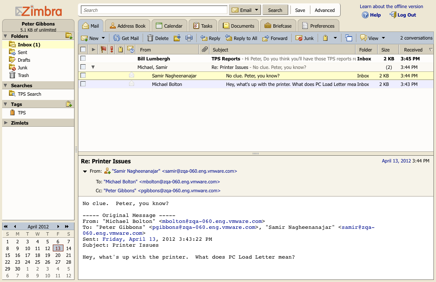The image size is (436, 282).
Task: Add sender to contacts icon in preview
Action: coord(107,171)
